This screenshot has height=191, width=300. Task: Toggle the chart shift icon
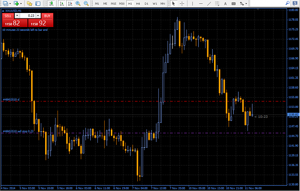[70, 3]
